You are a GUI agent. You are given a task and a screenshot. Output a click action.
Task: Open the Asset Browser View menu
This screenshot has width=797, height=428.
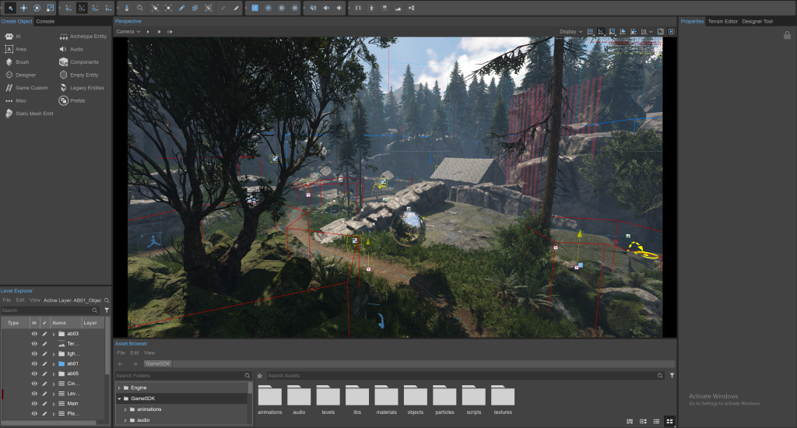click(149, 353)
